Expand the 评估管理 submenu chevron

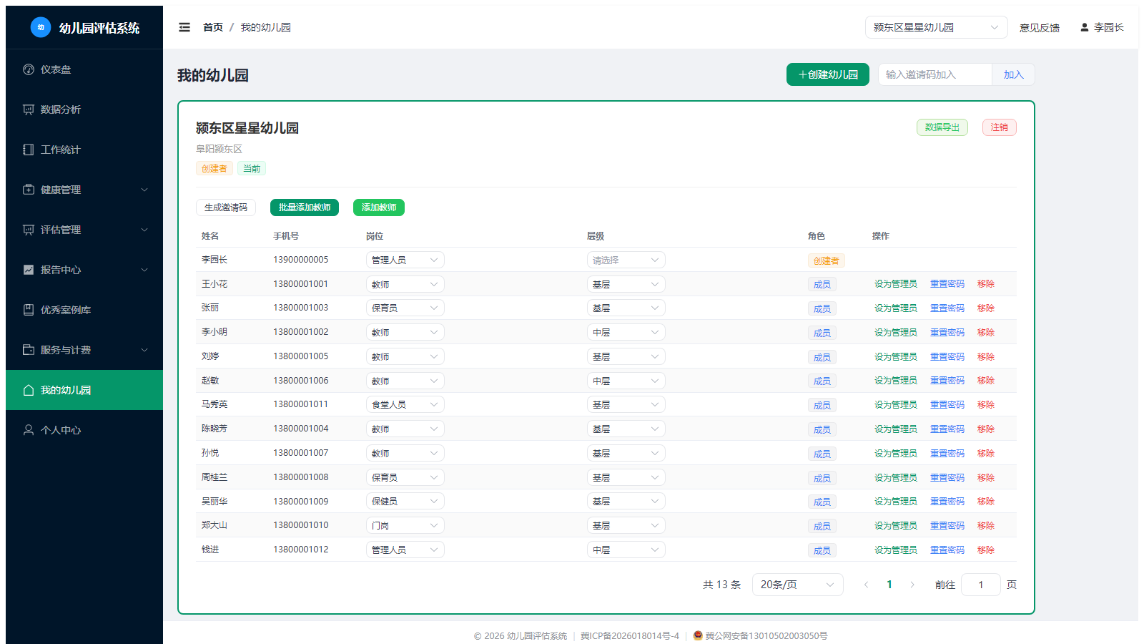[x=144, y=230]
